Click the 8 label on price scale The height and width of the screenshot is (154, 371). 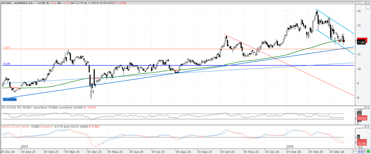pos(358,98)
